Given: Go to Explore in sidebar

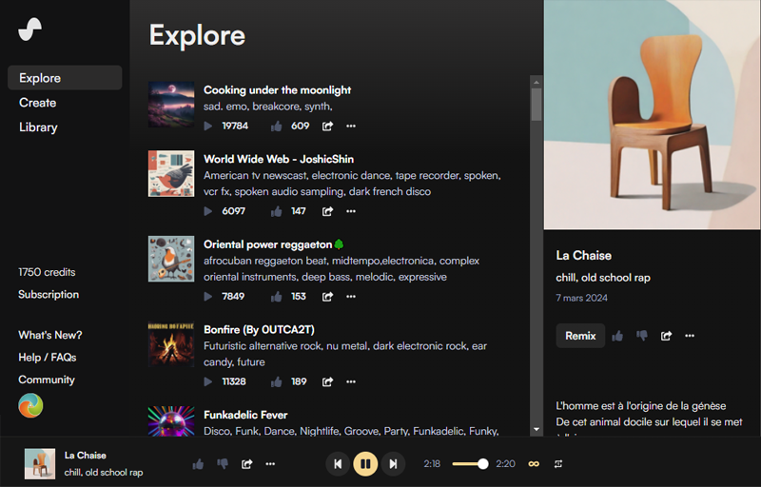Looking at the screenshot, I should coord(65,78).
